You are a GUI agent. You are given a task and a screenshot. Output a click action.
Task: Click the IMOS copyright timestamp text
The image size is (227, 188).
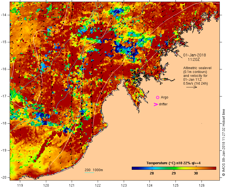(223, 143)
